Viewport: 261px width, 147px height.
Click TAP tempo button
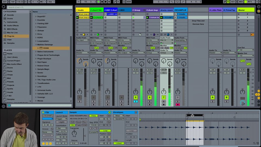point(13,2)
